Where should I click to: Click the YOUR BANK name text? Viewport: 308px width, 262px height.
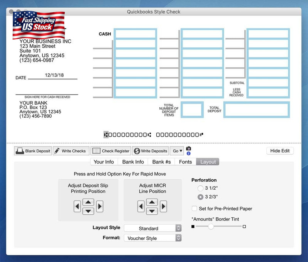click(x=33, y=103)
